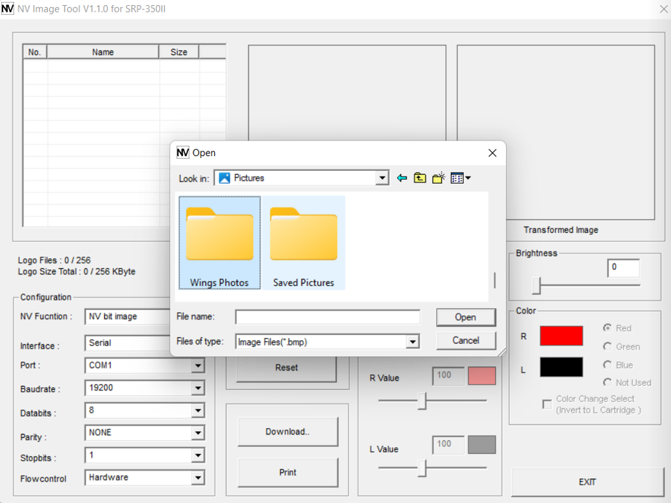Open the Databits dropdown
Image resolution: width=671 pixels, height=503 pixels.
198,410
